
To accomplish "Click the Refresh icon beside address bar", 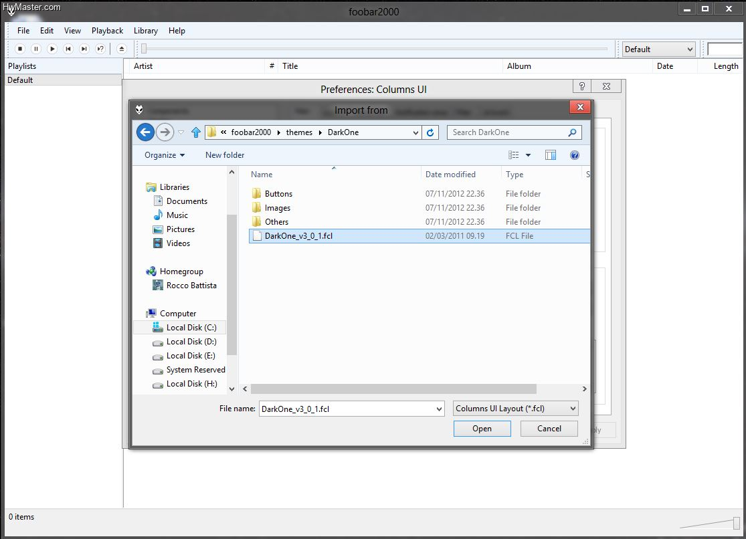I will tap(430, 132).
